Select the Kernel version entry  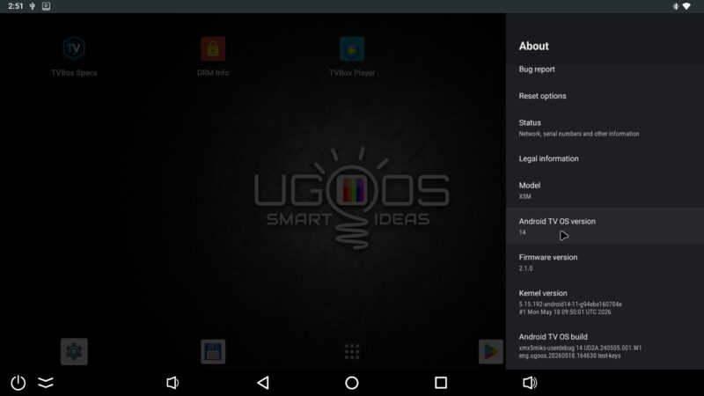pyautogui.click(x=605, y=302)
